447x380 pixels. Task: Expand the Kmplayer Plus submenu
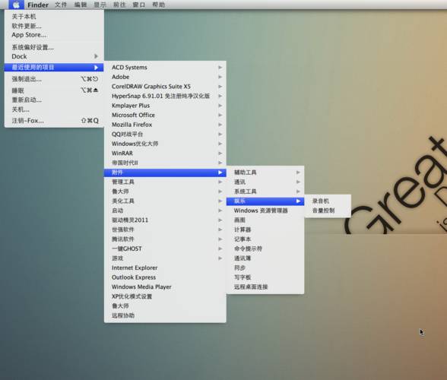click(x=165, y=106)
